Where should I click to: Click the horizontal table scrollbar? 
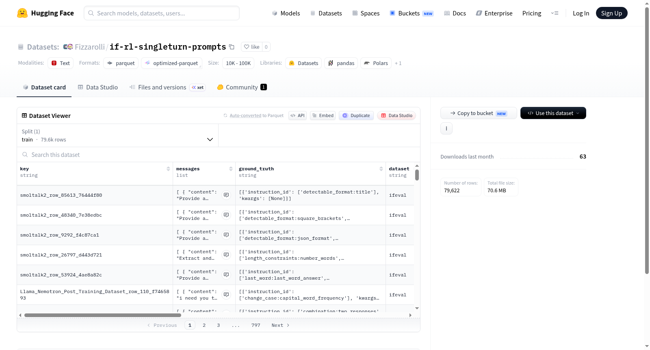[103, 315]
